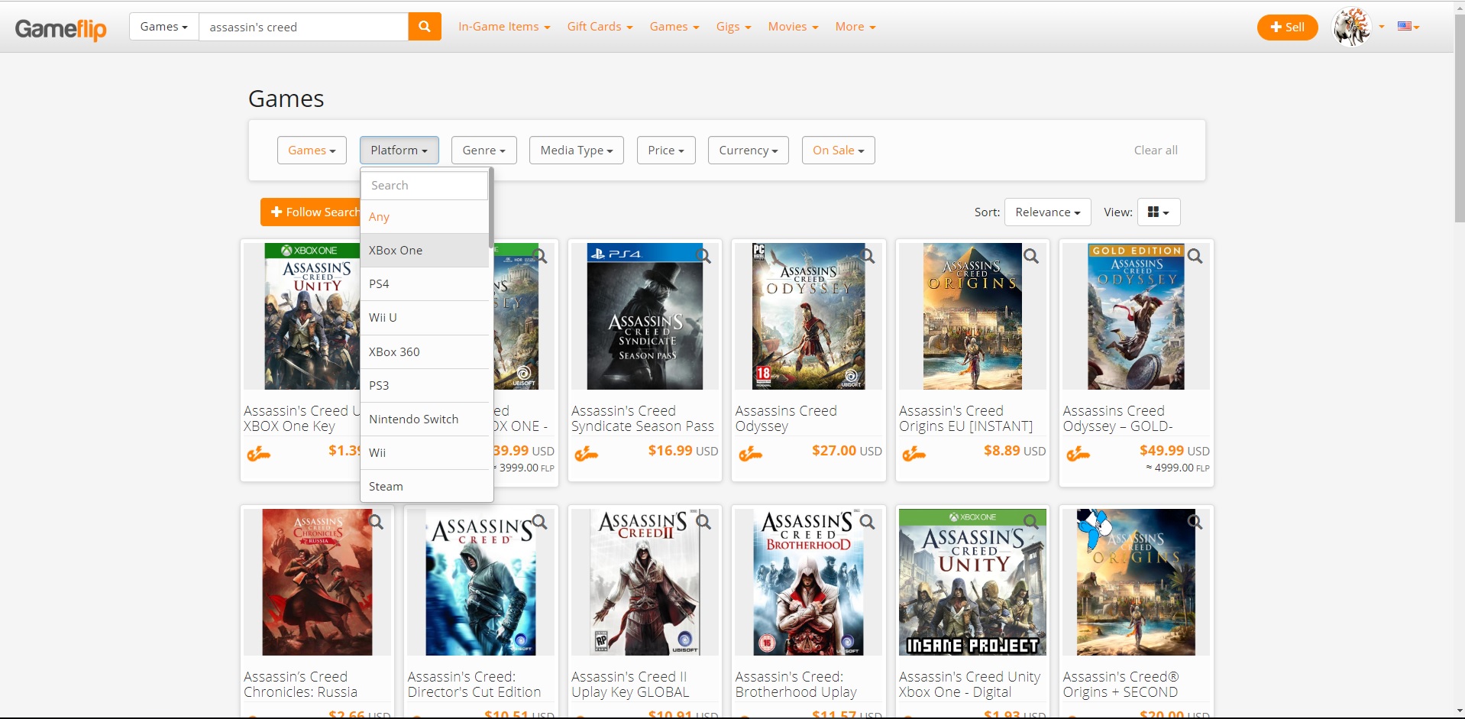This screenshot has width=1465, height=719.
Task: Open the US flag language selector
Action: (1408, 26)
